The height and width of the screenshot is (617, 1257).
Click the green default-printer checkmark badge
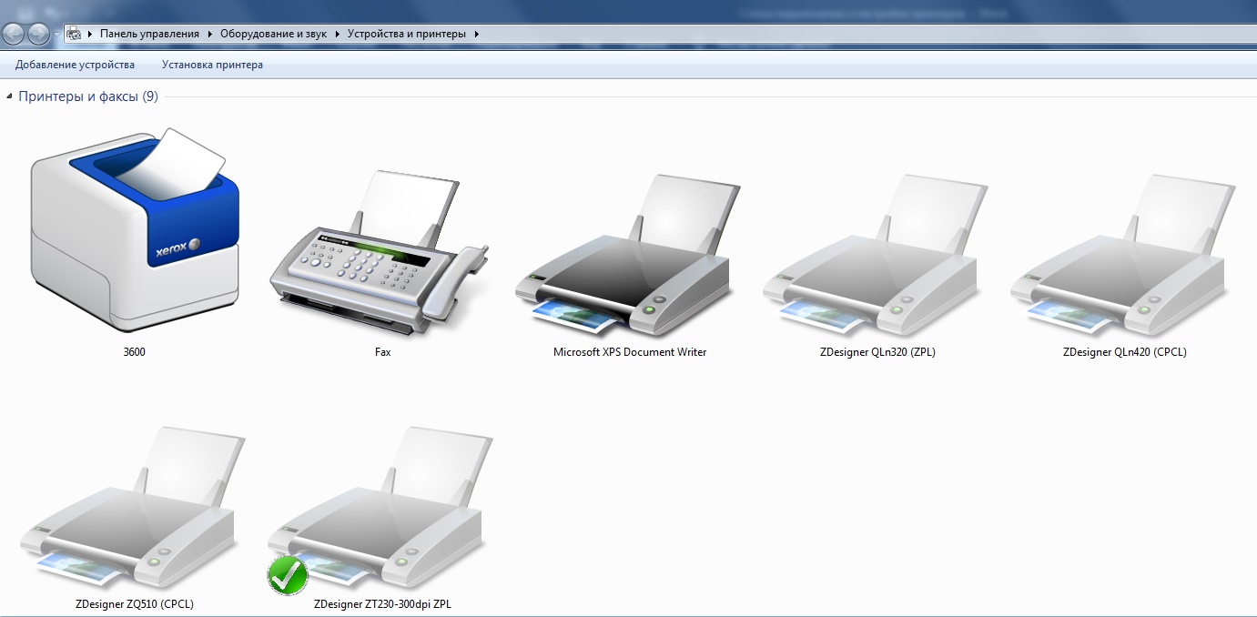click(x=288, y=575)
